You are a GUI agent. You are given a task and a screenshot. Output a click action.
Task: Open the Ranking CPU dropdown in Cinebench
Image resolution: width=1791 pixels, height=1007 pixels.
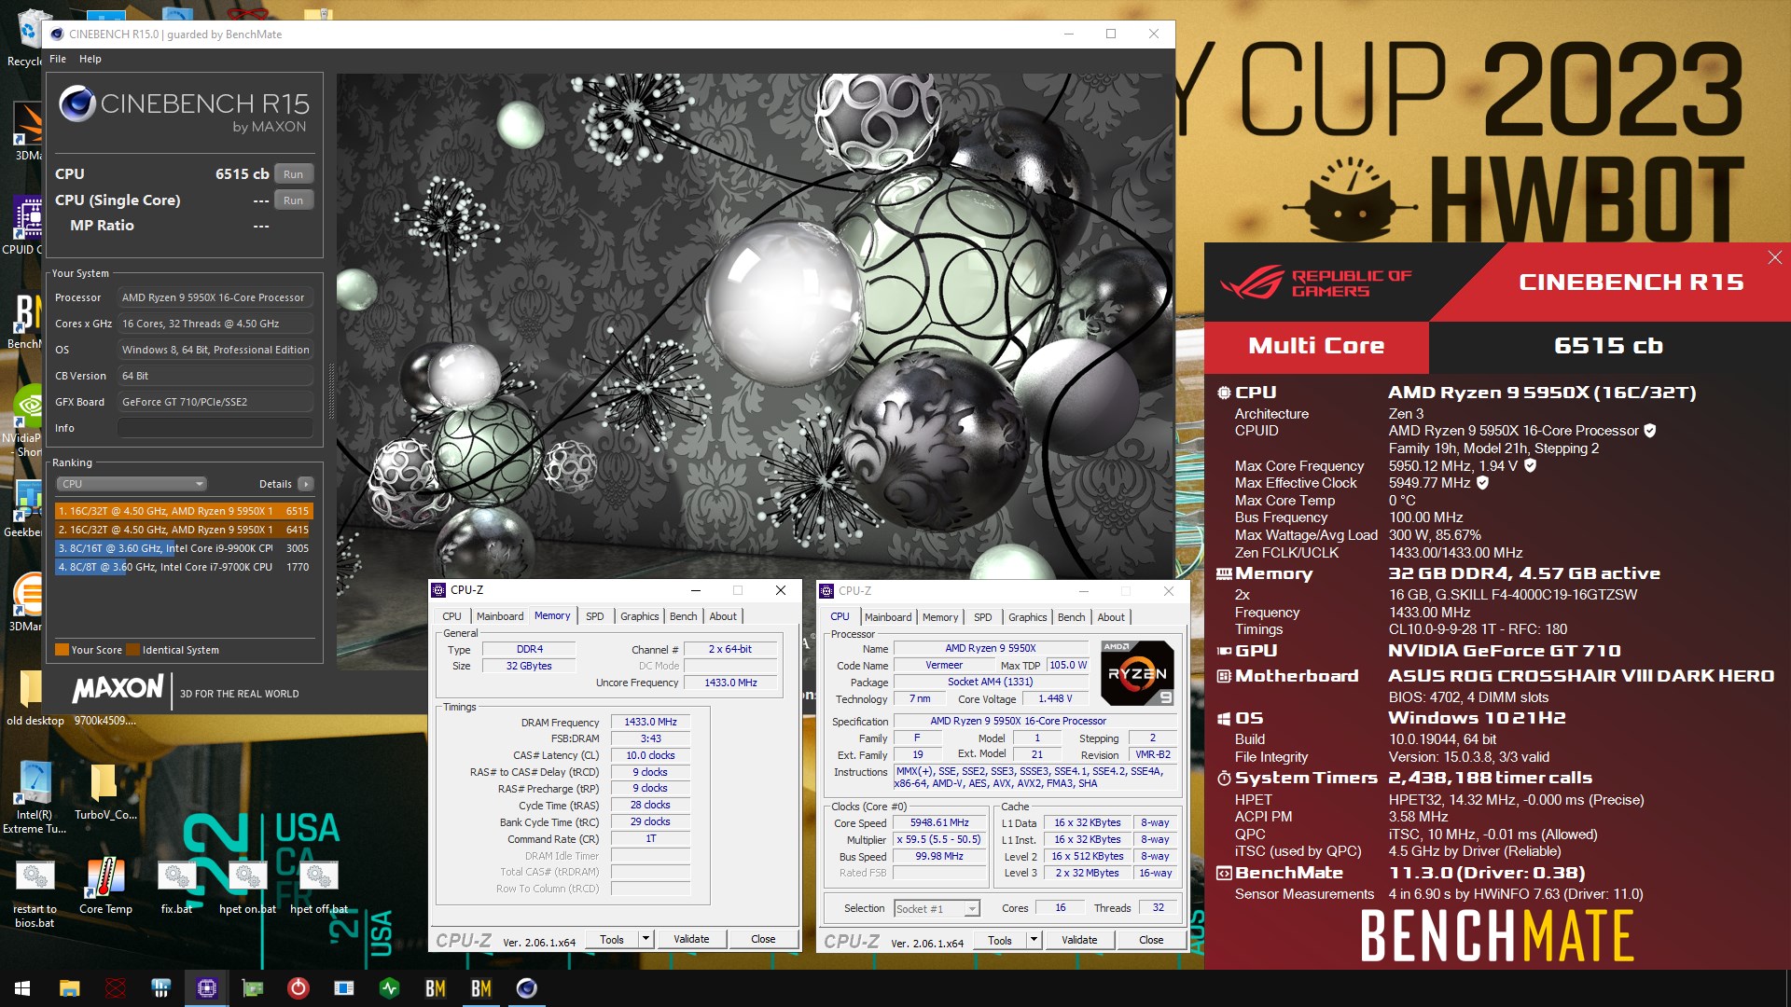click(x=132, y=484)
